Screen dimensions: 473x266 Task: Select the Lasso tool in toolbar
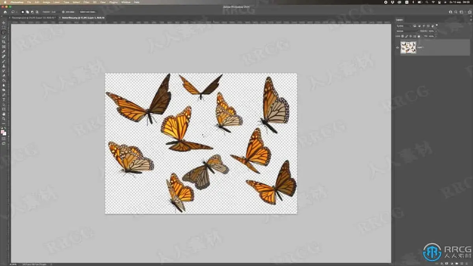coord(4,32)
